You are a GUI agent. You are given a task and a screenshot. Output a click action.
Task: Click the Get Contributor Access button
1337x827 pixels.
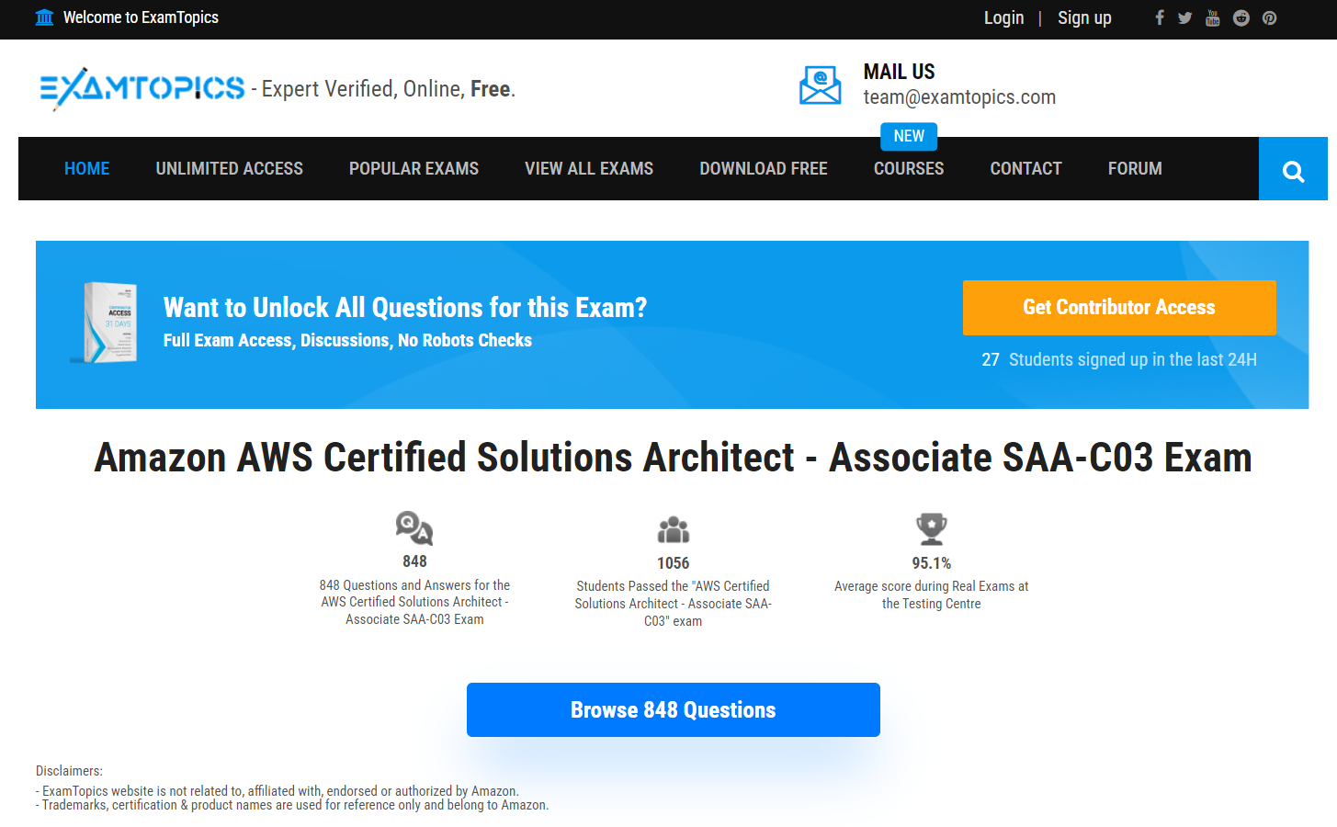(1119, 308)
